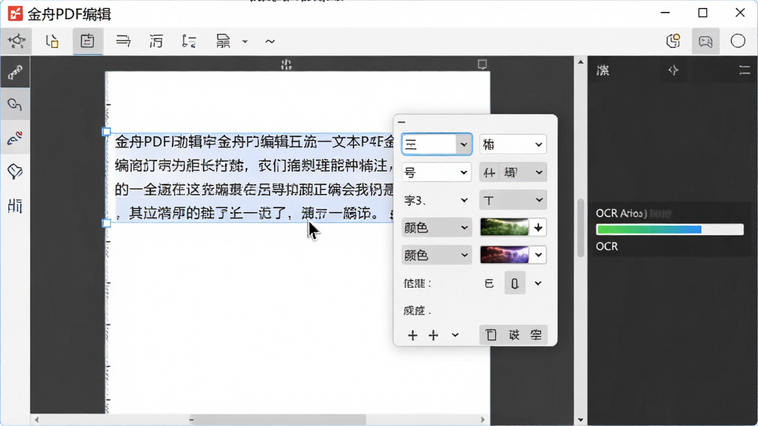Screen dimensions: 758x426
Task: Click the 金舟PDF编辑 app logo in title bar
Action: tap(16, 13)
